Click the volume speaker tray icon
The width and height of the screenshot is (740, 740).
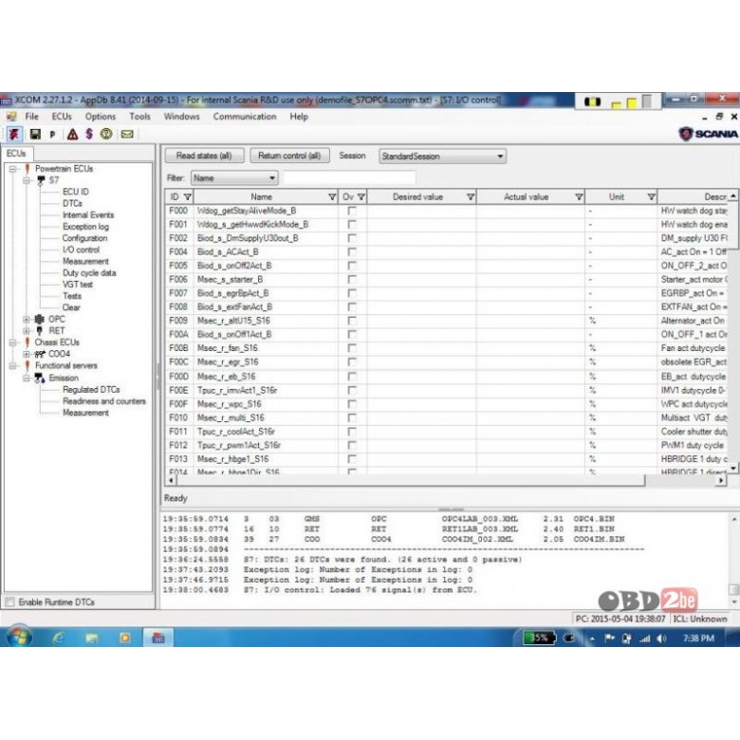(661, 638)
